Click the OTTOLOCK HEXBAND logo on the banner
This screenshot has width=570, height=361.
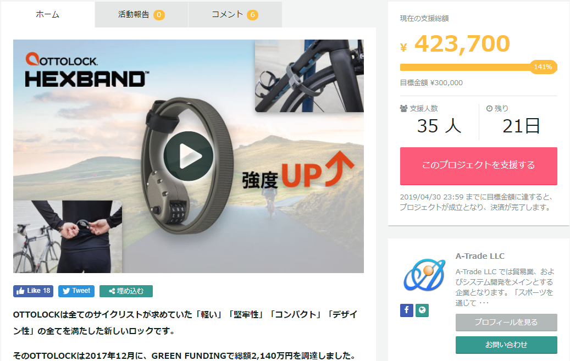(x=86, y=69)
